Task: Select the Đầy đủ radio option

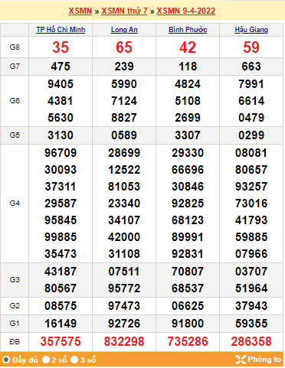Action: coord(6,360)
